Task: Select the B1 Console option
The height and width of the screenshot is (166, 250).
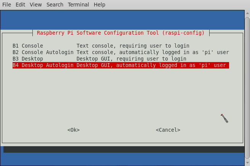Action: pos(121,46)
